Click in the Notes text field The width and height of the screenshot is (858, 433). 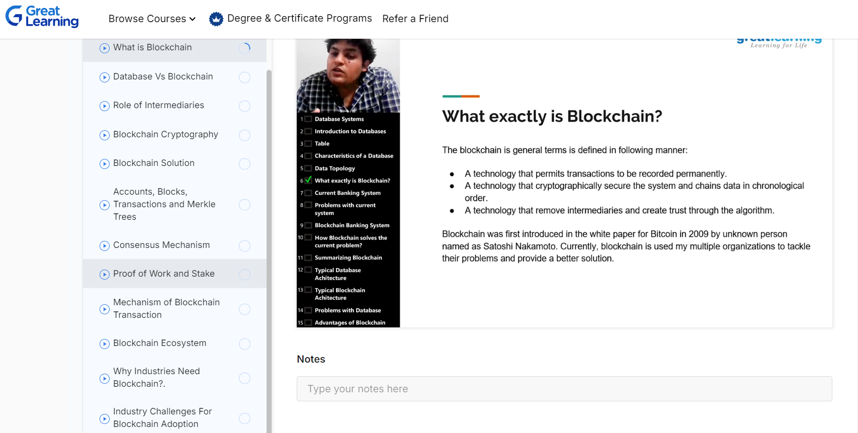pos(564,389)
